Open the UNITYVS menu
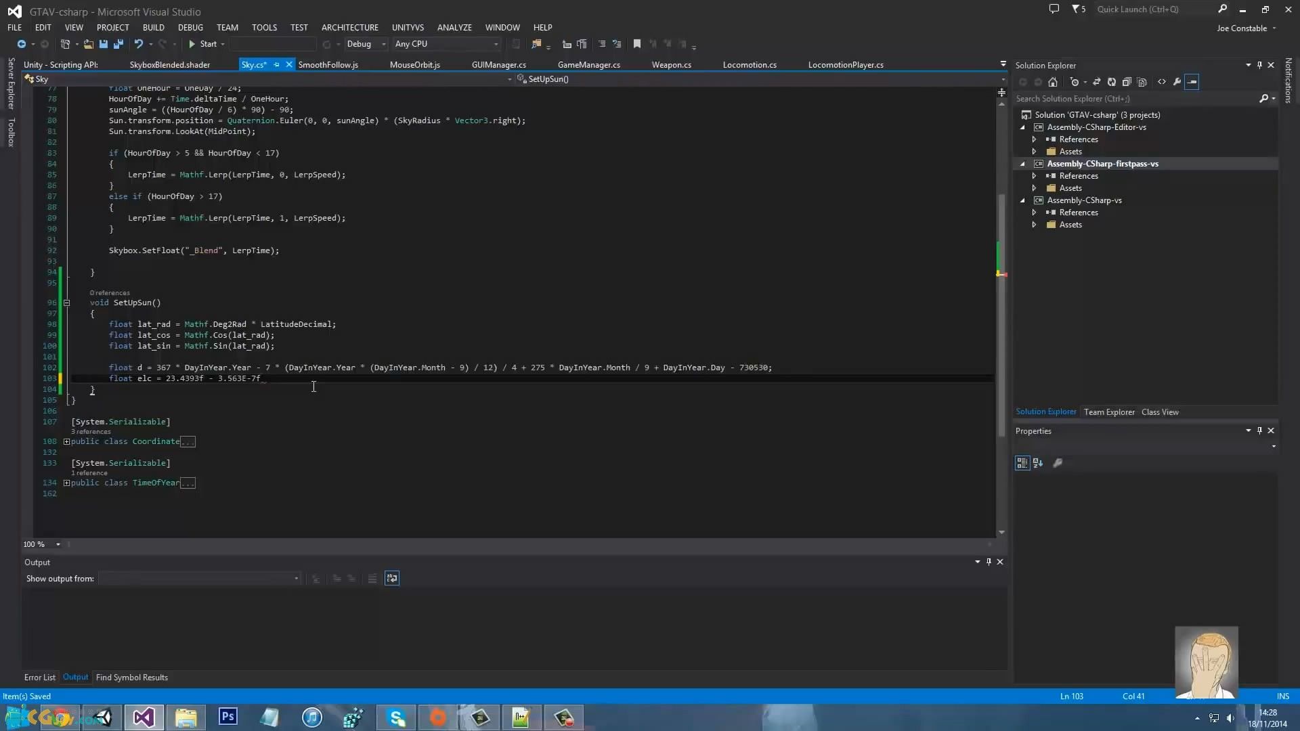The image size is (1300, 731). [408, 28]
